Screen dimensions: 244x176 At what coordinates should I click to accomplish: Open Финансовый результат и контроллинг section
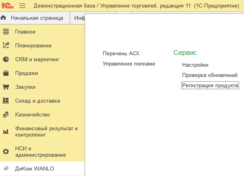[46, 131]
